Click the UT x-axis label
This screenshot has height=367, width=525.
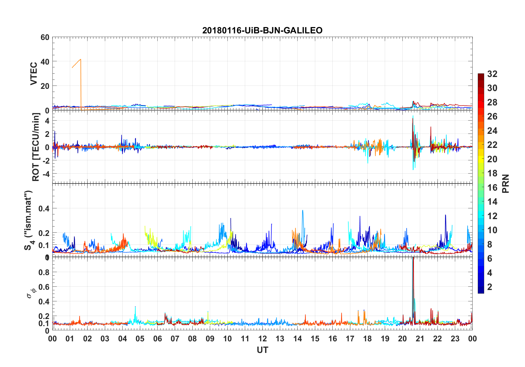(x=262, y=350)
